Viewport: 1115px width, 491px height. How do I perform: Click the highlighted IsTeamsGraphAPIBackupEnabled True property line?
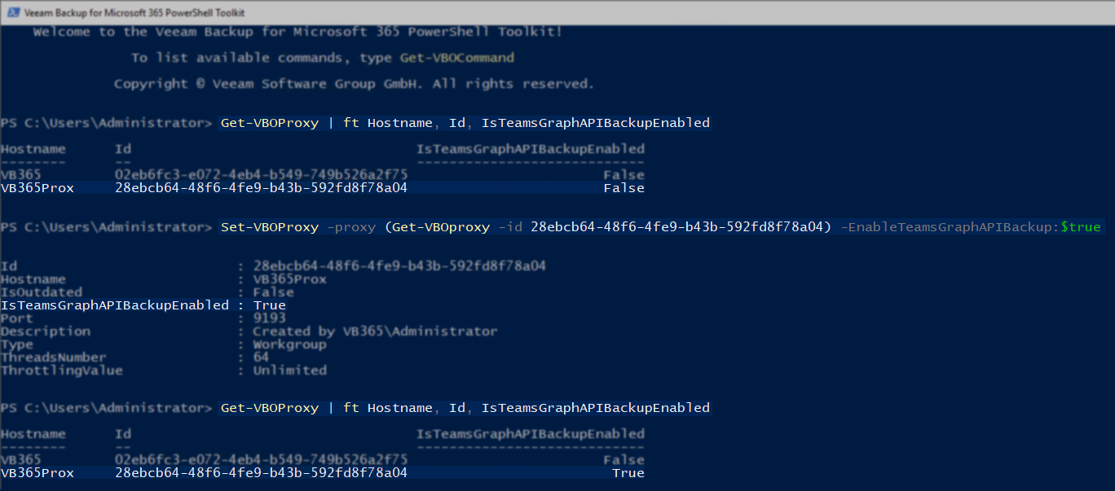(143, 305)
